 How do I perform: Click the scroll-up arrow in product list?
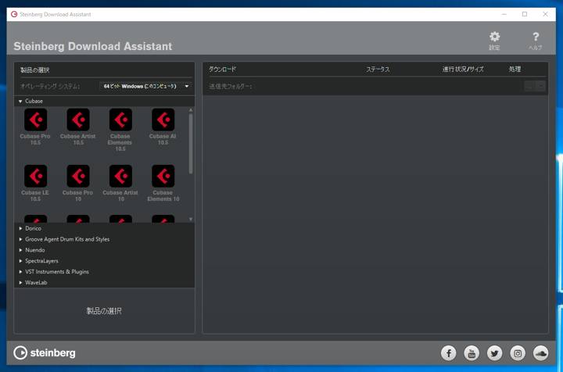click(191, 109)
